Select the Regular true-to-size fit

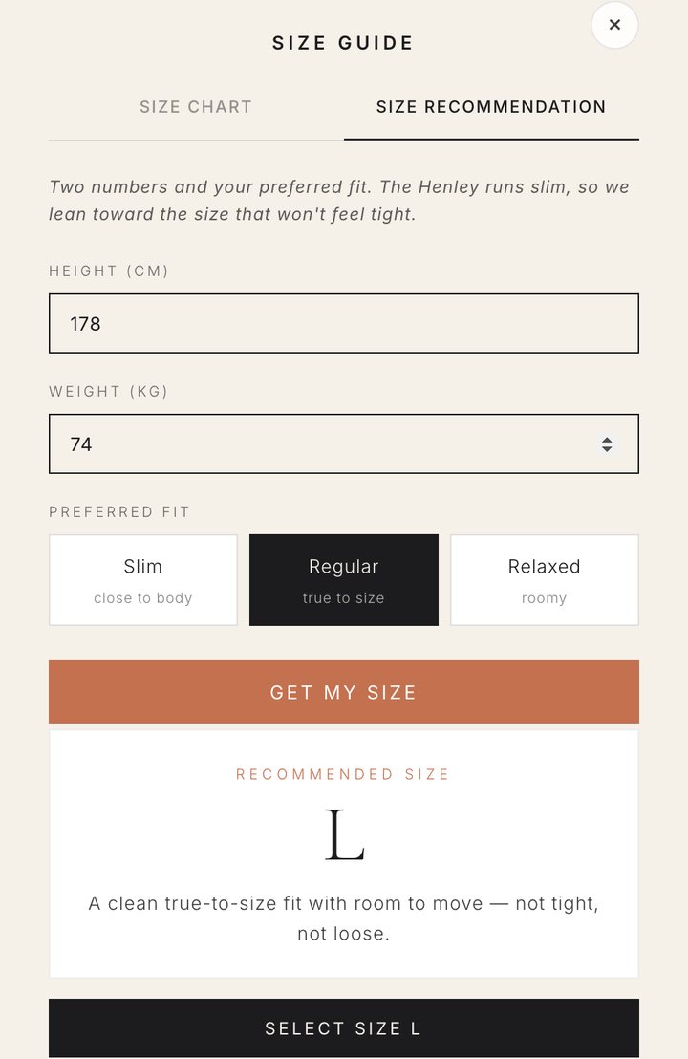tap(344, 580)
